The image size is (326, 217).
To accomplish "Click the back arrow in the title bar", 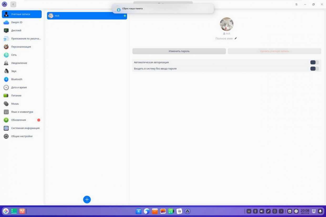I will (x=13, y=4).
